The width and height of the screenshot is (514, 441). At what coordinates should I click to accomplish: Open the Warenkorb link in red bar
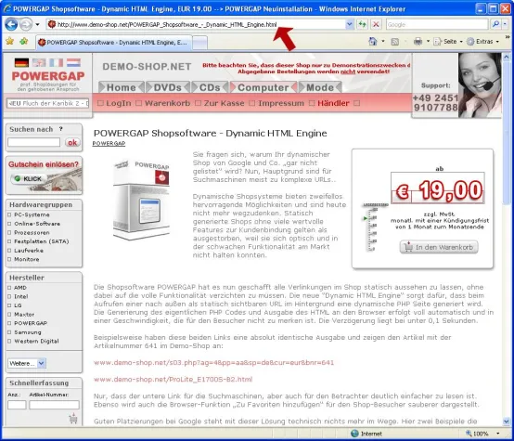(167, 103)
